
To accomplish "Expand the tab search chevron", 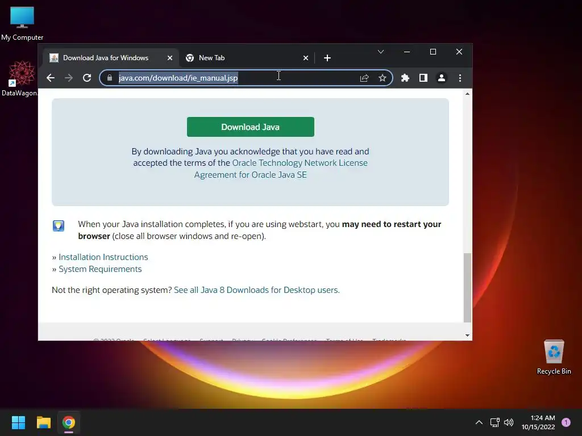I will point(380,52).
